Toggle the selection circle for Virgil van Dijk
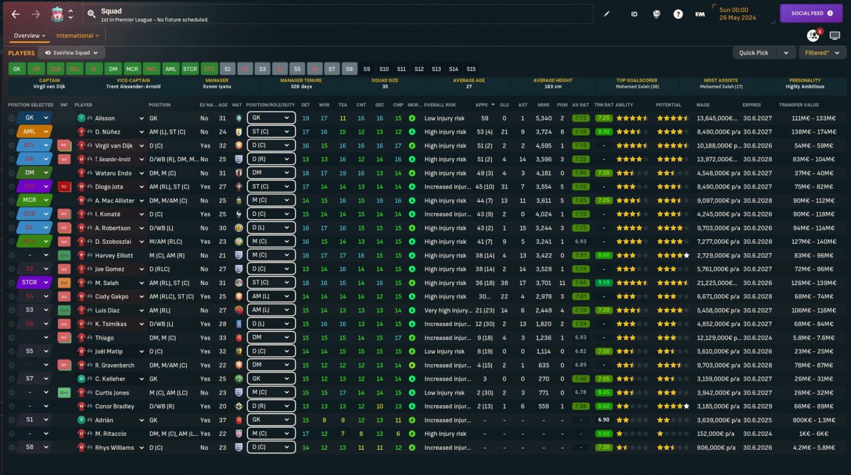 pos(11,145)
